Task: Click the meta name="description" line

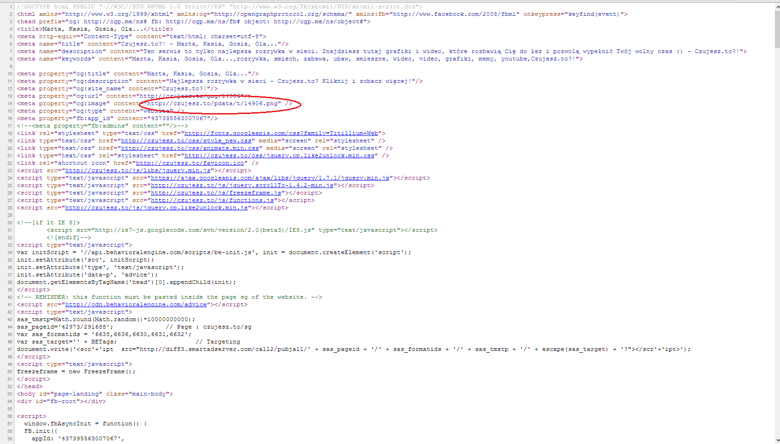Action: pyautogui.click(x=382, y=51)
